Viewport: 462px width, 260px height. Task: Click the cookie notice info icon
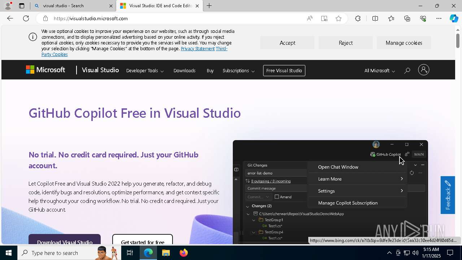click(x=33, y=37)
